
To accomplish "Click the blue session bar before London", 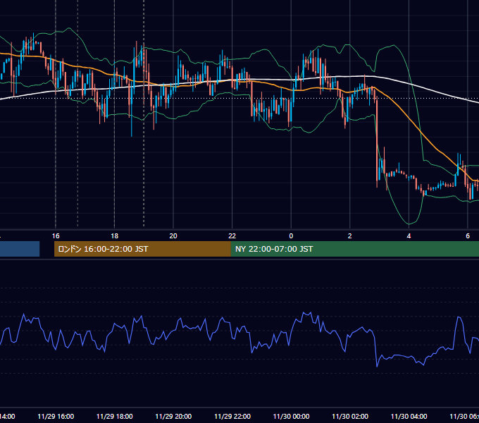I will (x=20, y=249).
